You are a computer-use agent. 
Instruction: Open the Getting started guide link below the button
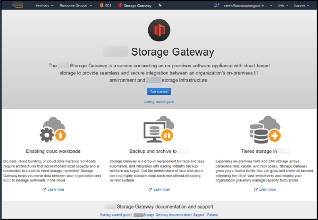159,102
